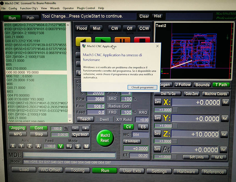Screen dimensions: 236x182
Task: Click inside the MDI input field
Action: pyautogui.click(x=69, y=155)
